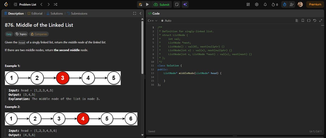Image resolution: width=326 pixels, height=138 pixels.
Task: Open the layout grid icon
Action: click(248, 4)
